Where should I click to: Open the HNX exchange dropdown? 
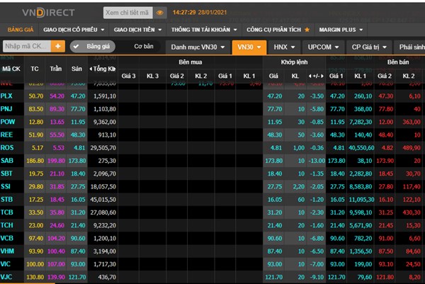pos(282,47)
